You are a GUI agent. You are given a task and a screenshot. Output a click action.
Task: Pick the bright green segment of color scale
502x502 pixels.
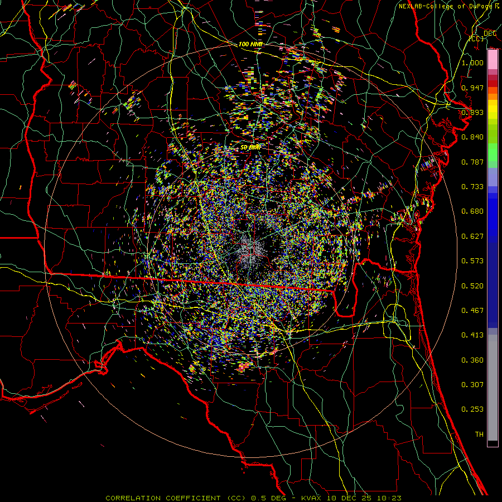(x=493, y=152)
